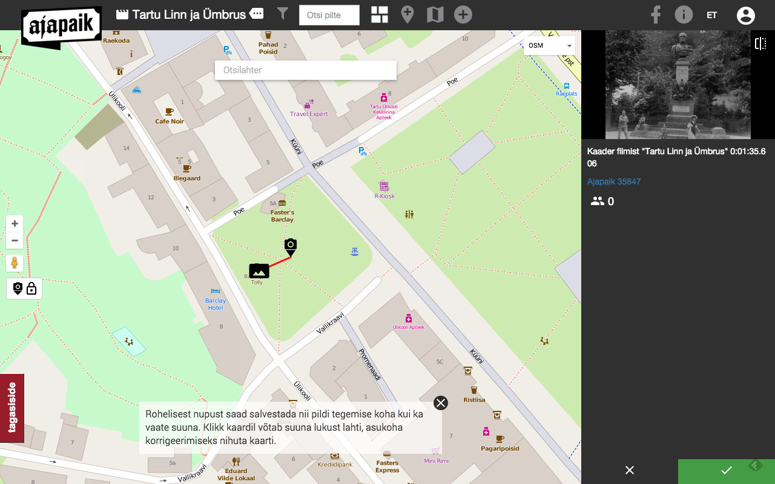The image size is (775, 484).
Task: Click the Raekoda label on map
Action: [116, 41]
